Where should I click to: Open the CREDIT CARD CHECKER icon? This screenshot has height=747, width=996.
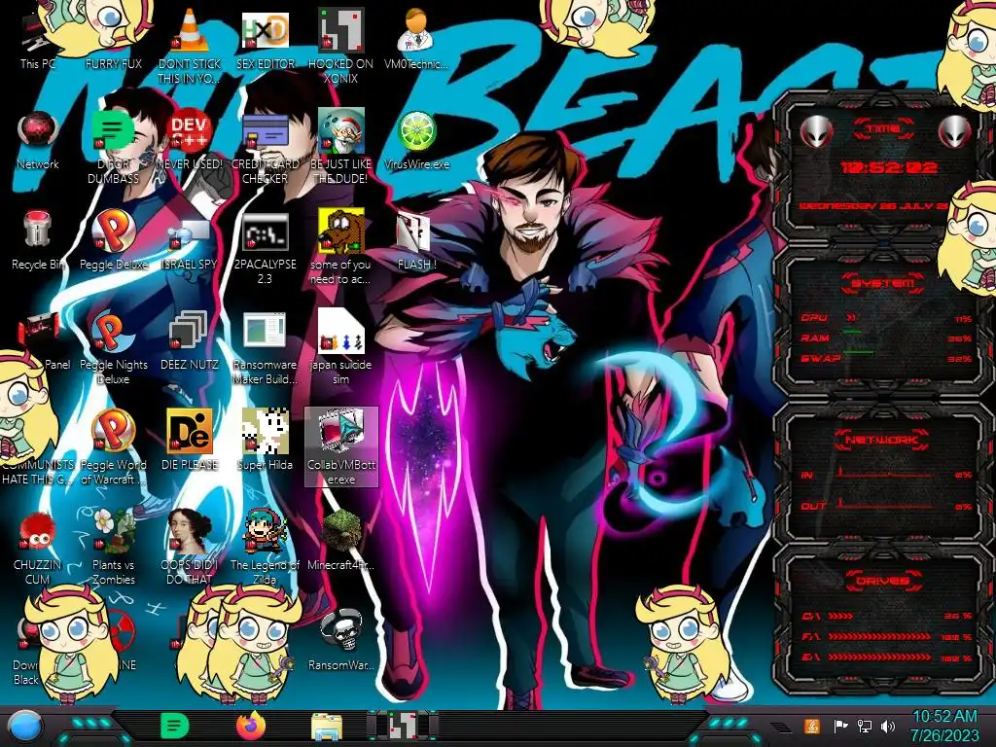click(265, 148)
